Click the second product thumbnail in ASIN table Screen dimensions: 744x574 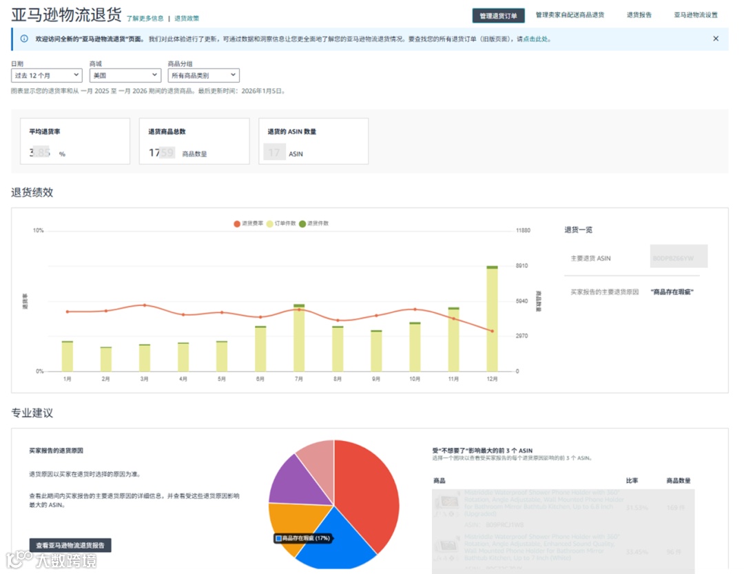pos(446,546)
